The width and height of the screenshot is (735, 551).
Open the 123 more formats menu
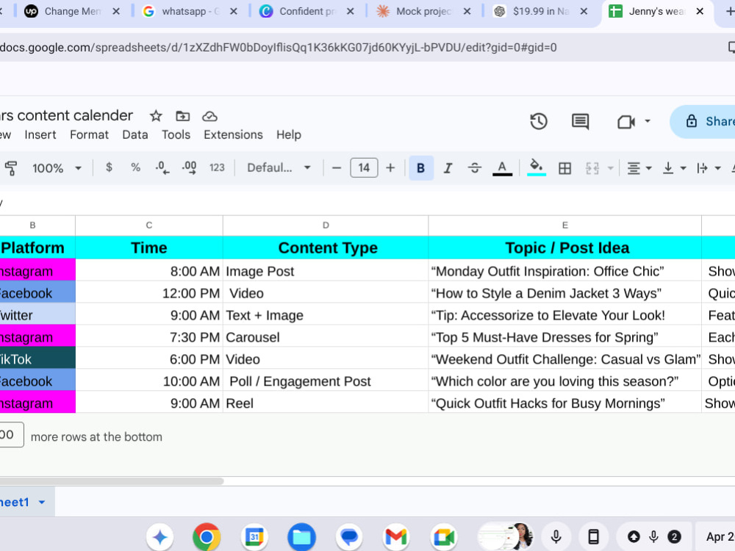coord(217,168)
